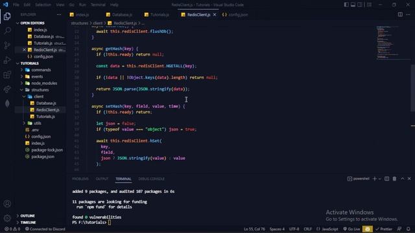Viewport: 415px width, 233px height.
Task: Collapse the structures folder
Action: tap(40, 90)
